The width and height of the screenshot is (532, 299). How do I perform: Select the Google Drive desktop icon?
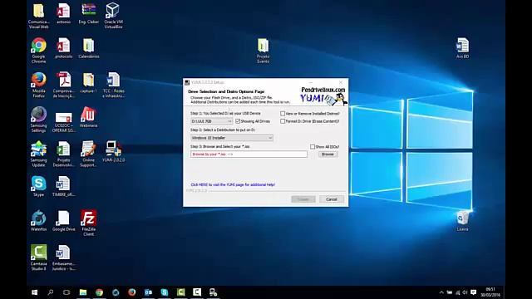click(x=63, y=220)
